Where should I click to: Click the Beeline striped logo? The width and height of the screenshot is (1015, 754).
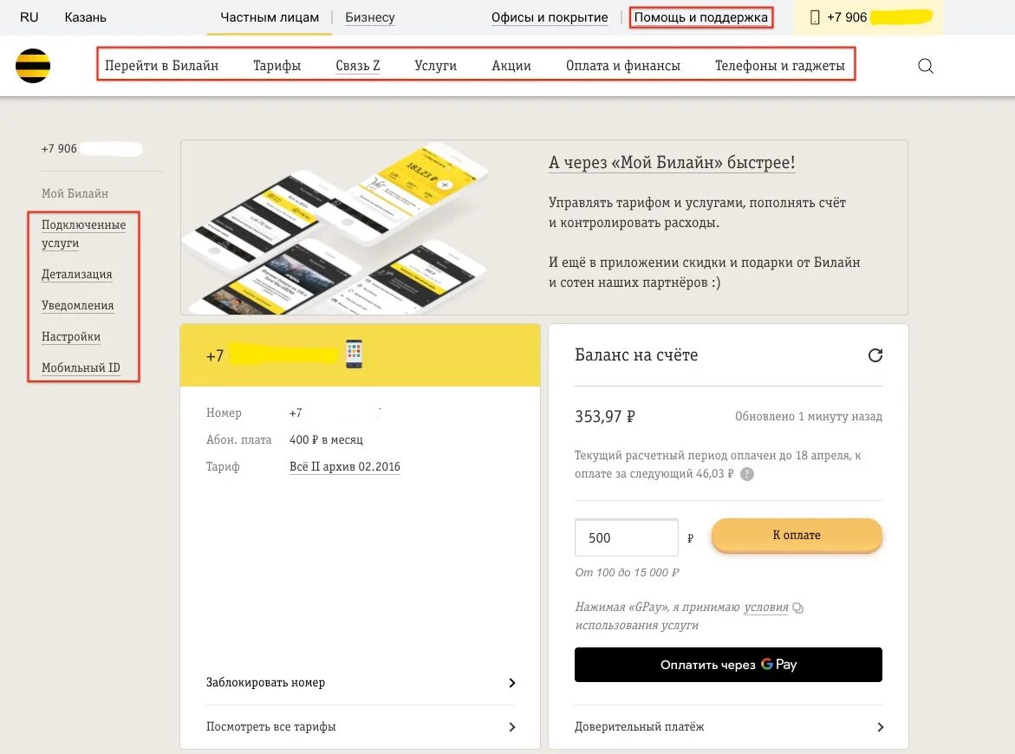pyautogui.click(x=33, y=65)
